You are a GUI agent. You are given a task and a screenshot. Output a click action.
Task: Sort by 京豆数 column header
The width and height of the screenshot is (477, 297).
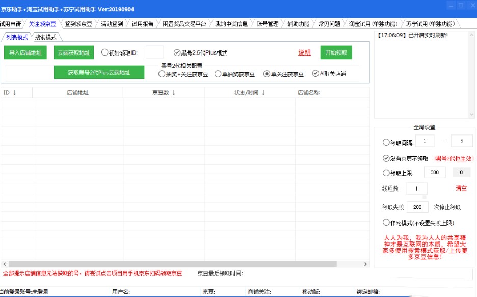(164, 93)
